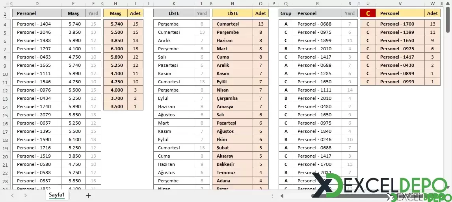Select the Personel header in column D

[x=37, y=13]
